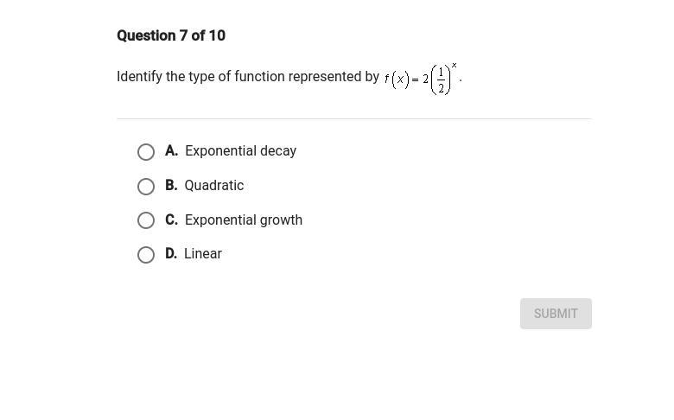Click the 'f(x)' part of the equation
This screenshot has width=674, height=420.
[397, 80]
